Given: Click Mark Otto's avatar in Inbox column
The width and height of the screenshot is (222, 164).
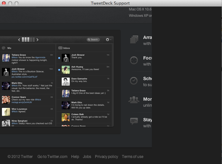Looking at the screenshot, I should point(66,105).
